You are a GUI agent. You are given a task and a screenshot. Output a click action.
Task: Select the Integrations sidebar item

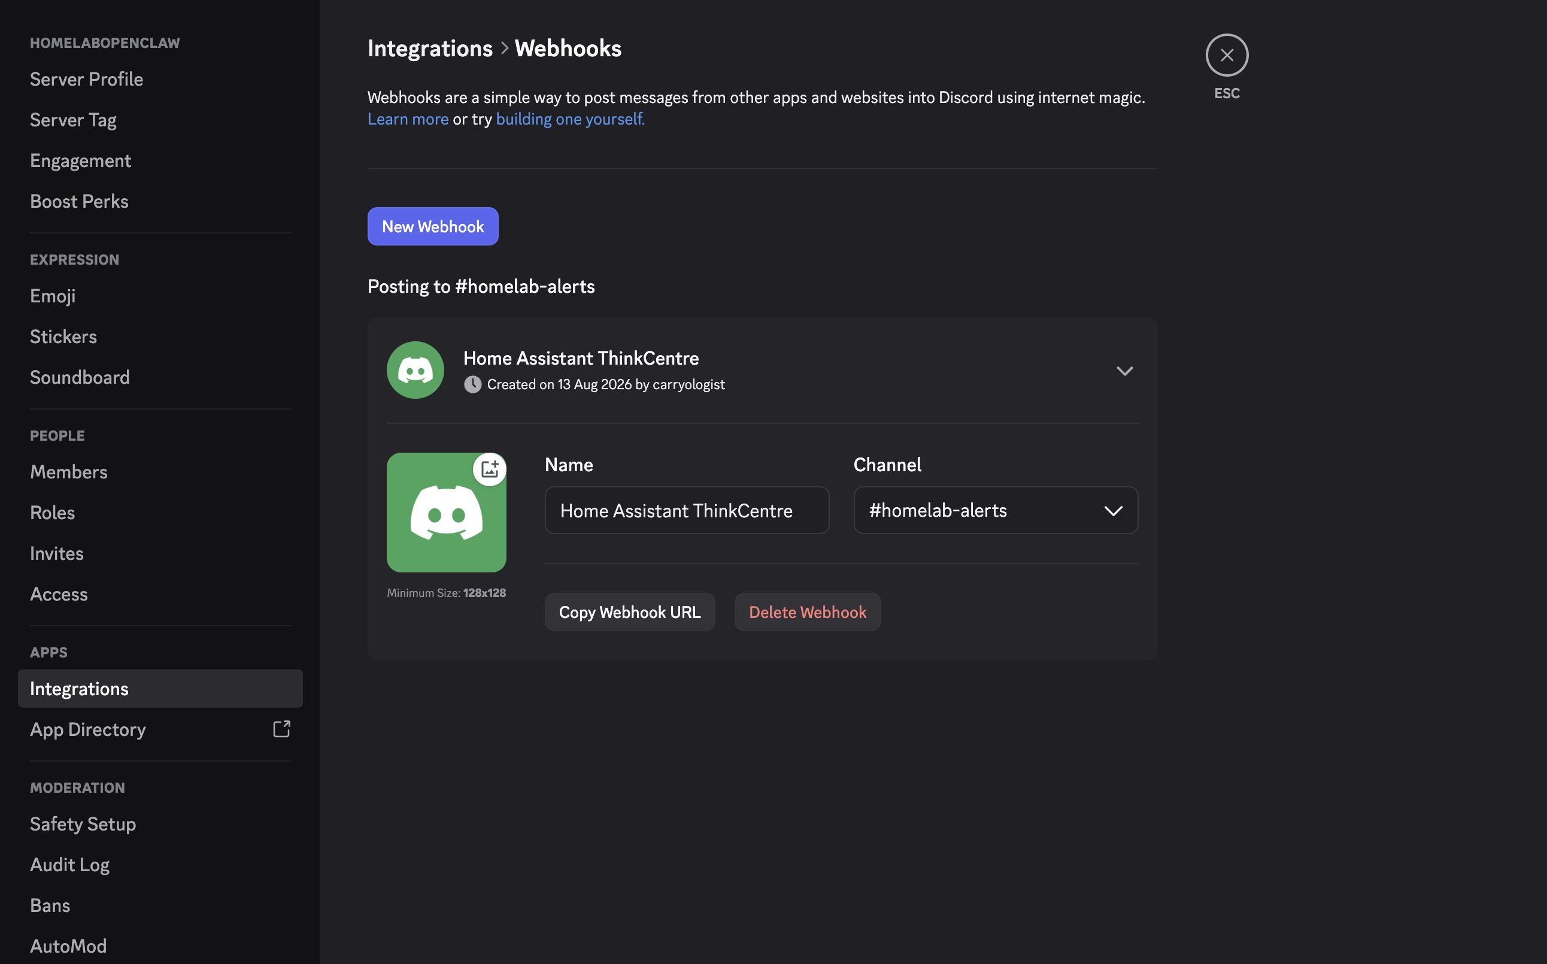point(160,689)
